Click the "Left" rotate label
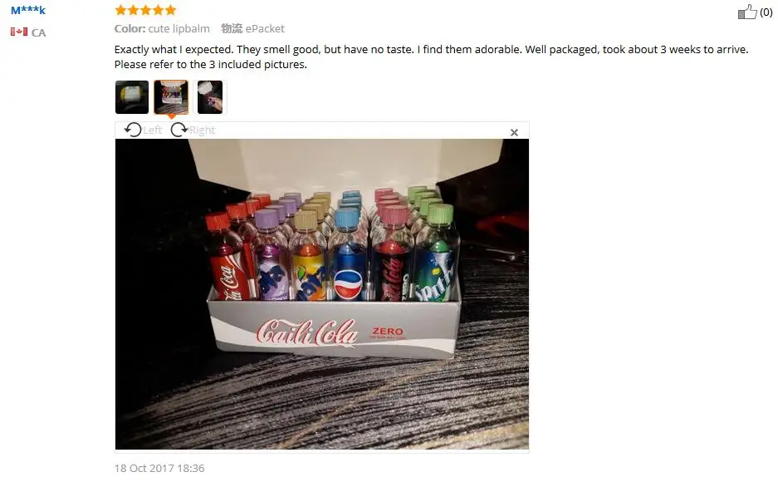The height and width of the screenshot is (482, 778). (152, 130)
